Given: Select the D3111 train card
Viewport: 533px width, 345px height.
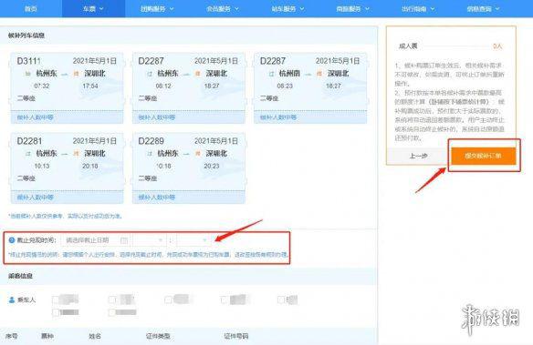Looking at the screenshot, I should pos(67,88).
